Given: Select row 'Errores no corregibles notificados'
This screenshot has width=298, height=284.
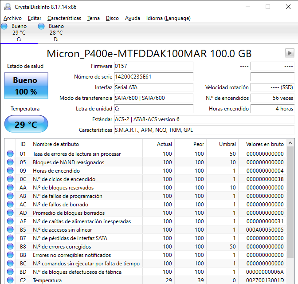Looking at the screenshot, I should pos(145,255).
